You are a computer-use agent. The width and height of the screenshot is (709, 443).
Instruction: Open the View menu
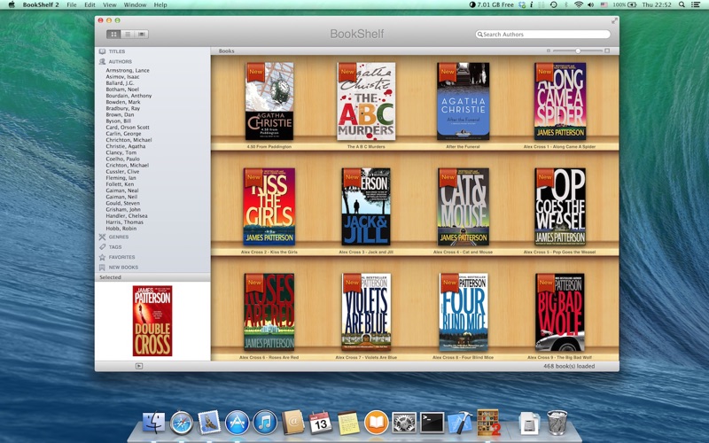point(109,5)
